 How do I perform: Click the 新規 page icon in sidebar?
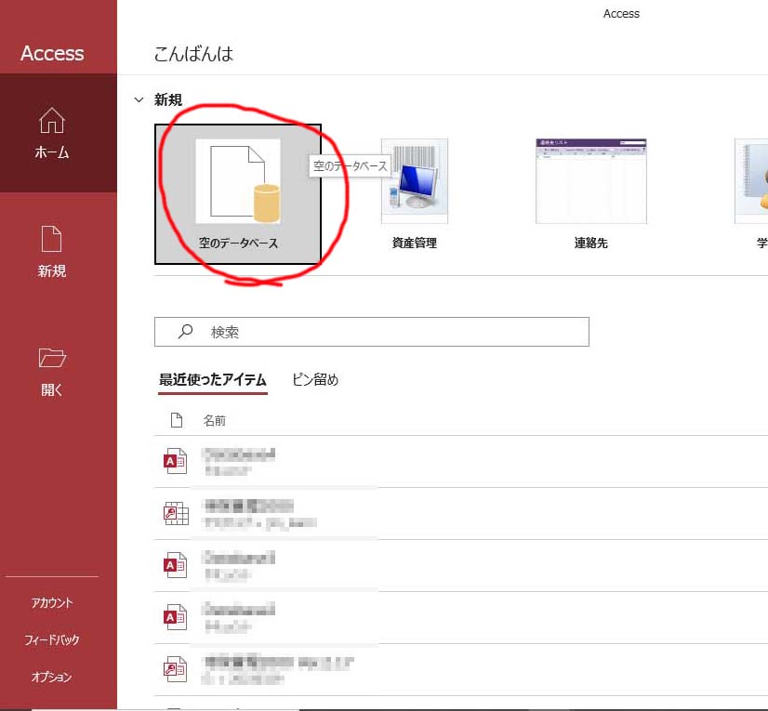click(52, 240)
